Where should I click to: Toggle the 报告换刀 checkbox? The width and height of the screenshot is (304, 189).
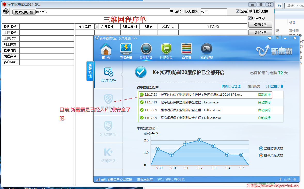point(250,18)
